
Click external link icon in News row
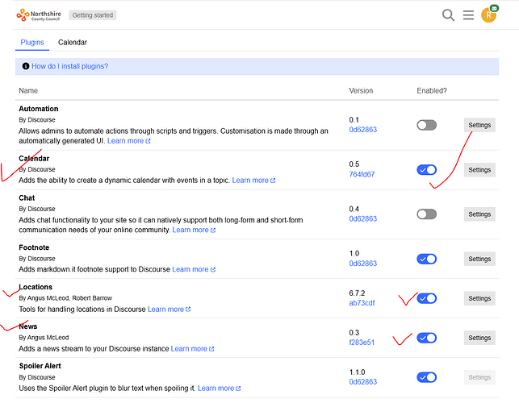[211, 349]
